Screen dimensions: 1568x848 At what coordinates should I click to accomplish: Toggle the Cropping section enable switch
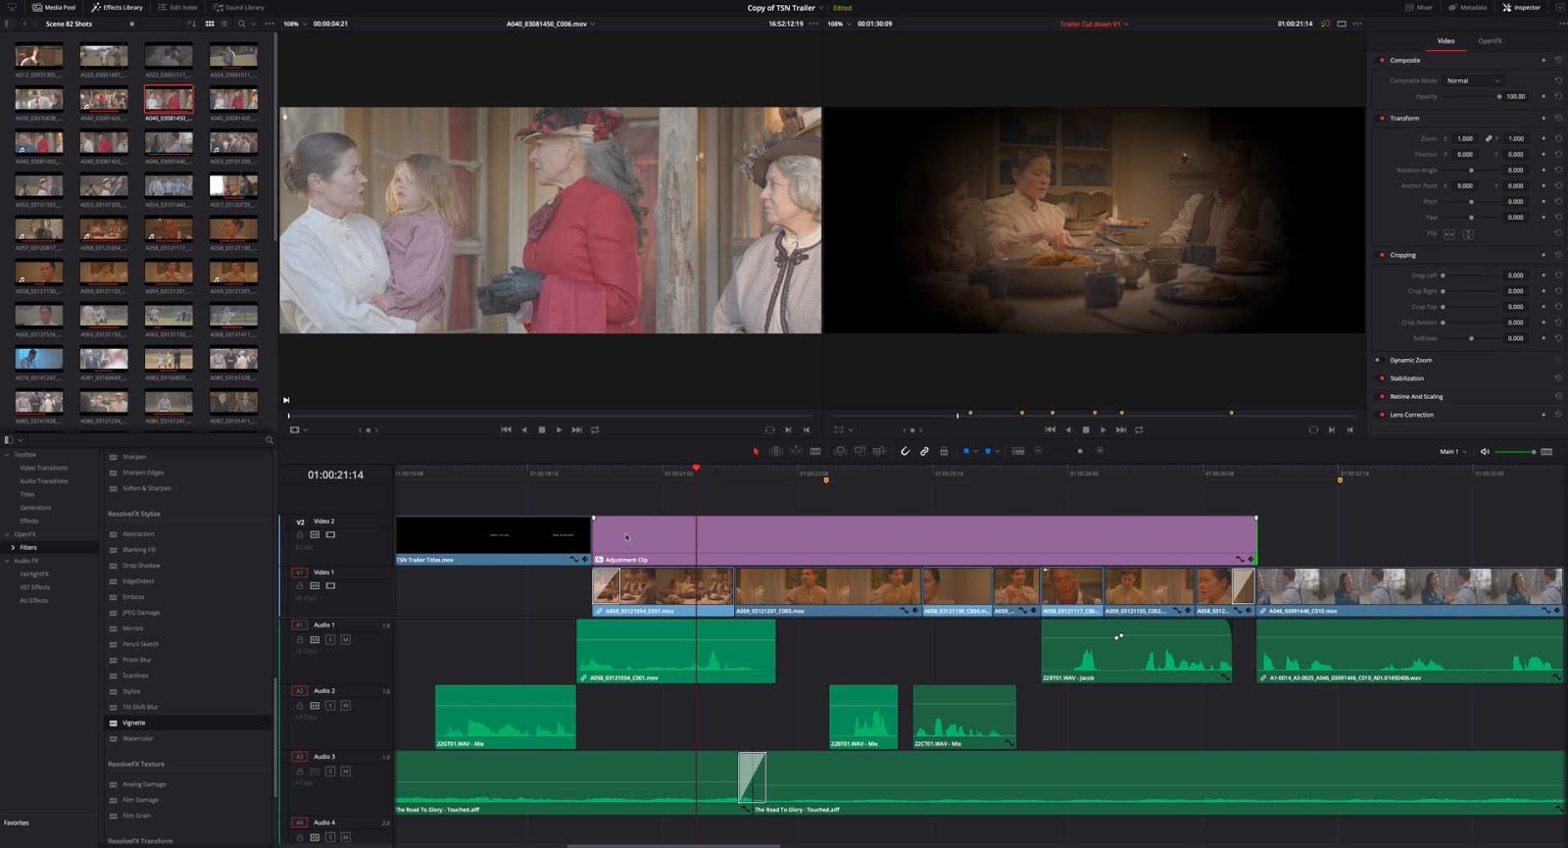pyautogui.click(x=1382, y=255)
